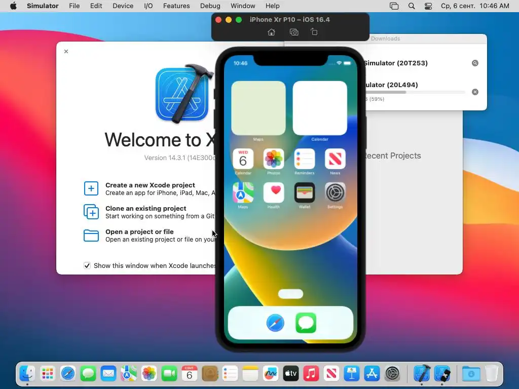This screenshot has height=389, width=519.
Task: Cancel the 20L494 simulator download
Action: tap(475, 92)
